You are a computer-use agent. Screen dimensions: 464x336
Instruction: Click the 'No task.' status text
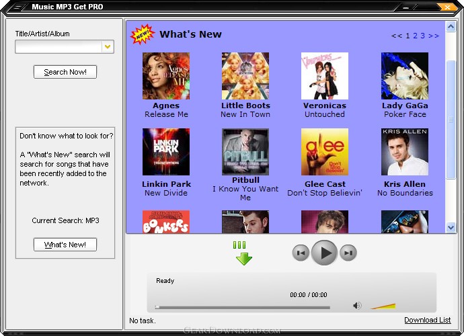click(x=143, y=321)
